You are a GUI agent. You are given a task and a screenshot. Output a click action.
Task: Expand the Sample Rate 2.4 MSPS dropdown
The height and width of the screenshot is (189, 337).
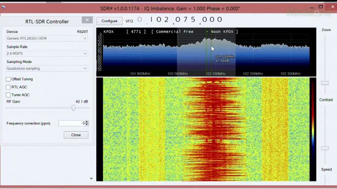click(x=47, y=54)
